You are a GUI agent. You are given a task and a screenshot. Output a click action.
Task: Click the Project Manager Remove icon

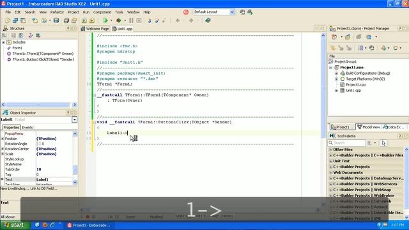pos(359,37)
